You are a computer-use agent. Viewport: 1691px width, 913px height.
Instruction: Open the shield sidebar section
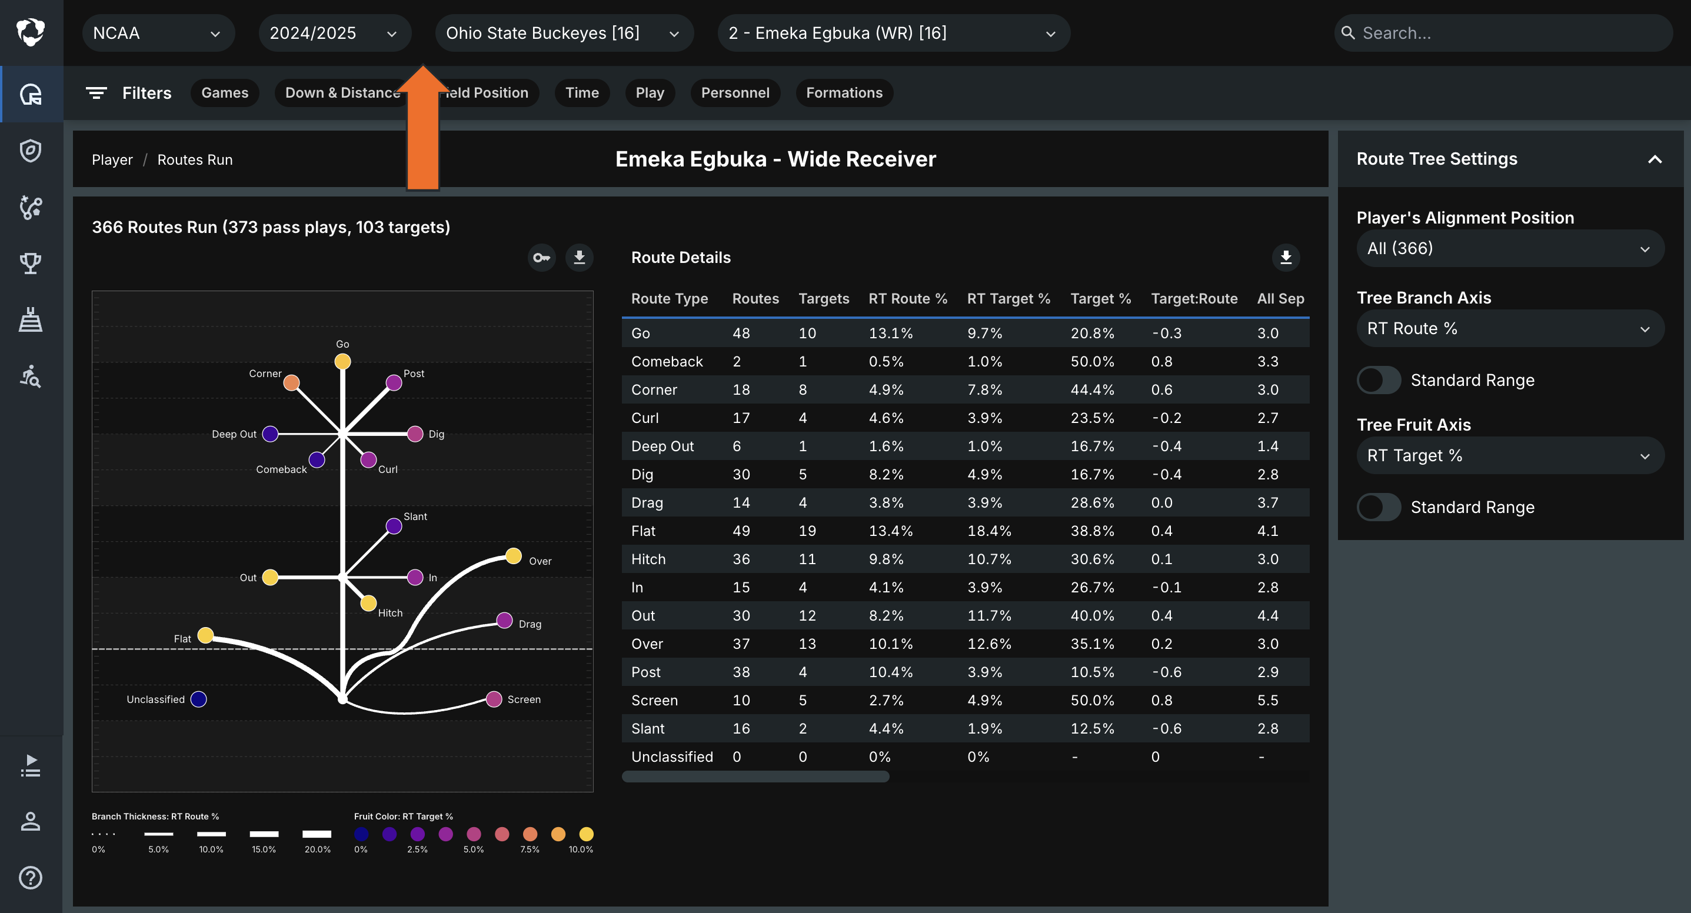point(30,151)
